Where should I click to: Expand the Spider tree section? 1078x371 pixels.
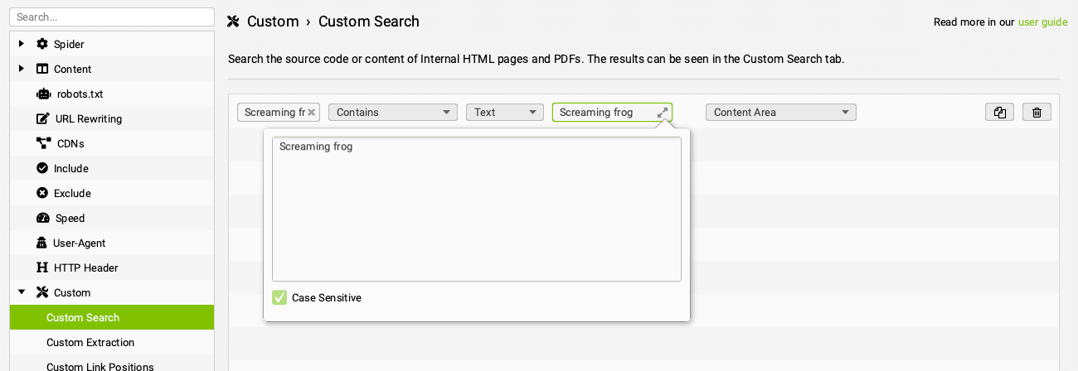pyautogui.click(x=22, y=44)
